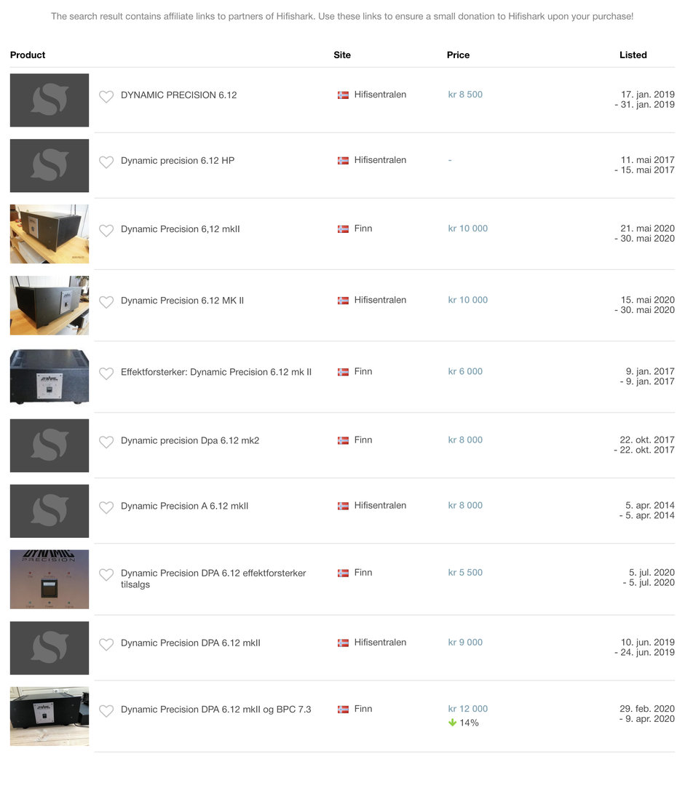Screen dimensions: 685x786
Task: Favorite Dynamic precision Dpa 6.12 mk2
Action: (x=106, y=442)
